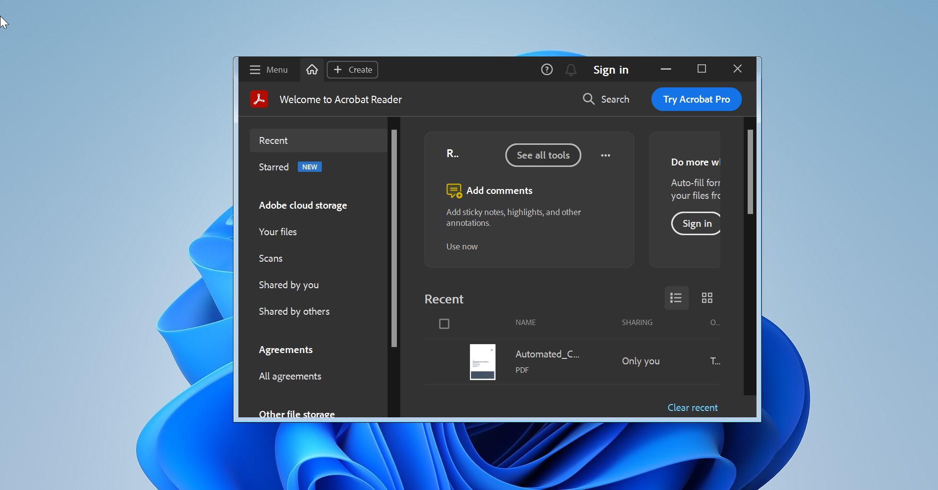Click the Home icon in the toolbar

click(x=312, y=69)
